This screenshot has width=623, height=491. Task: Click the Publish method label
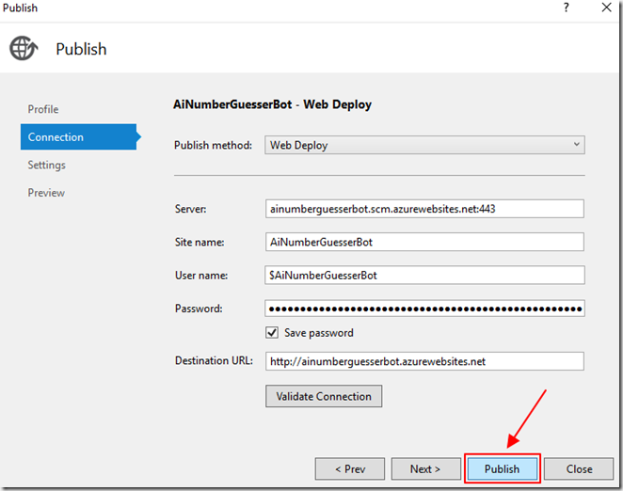[x=213, y=146]
